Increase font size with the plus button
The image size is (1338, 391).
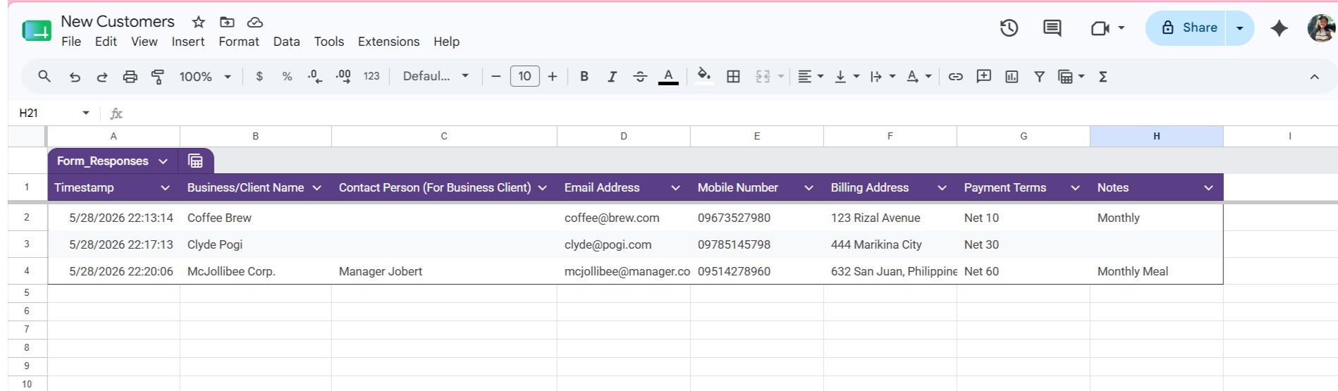pos(552,76)
